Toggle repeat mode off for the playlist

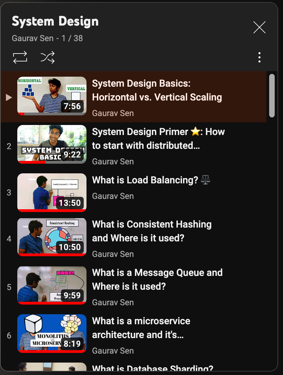20,57
